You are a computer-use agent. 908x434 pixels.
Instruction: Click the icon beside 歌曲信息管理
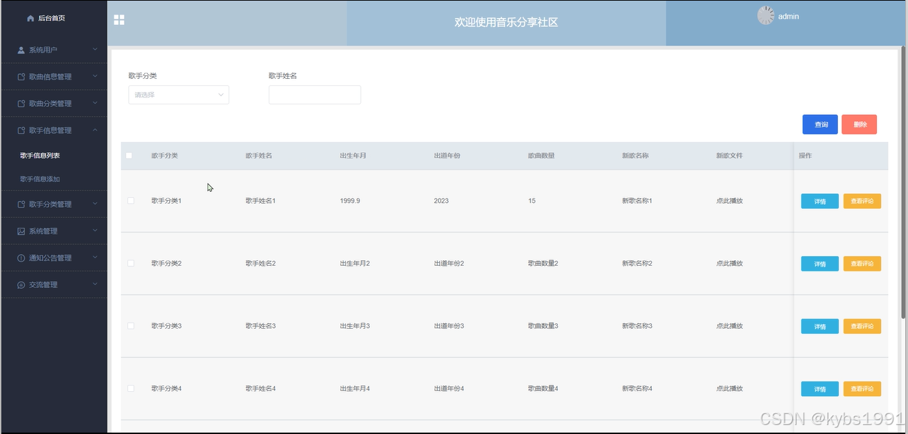[21, 77]
